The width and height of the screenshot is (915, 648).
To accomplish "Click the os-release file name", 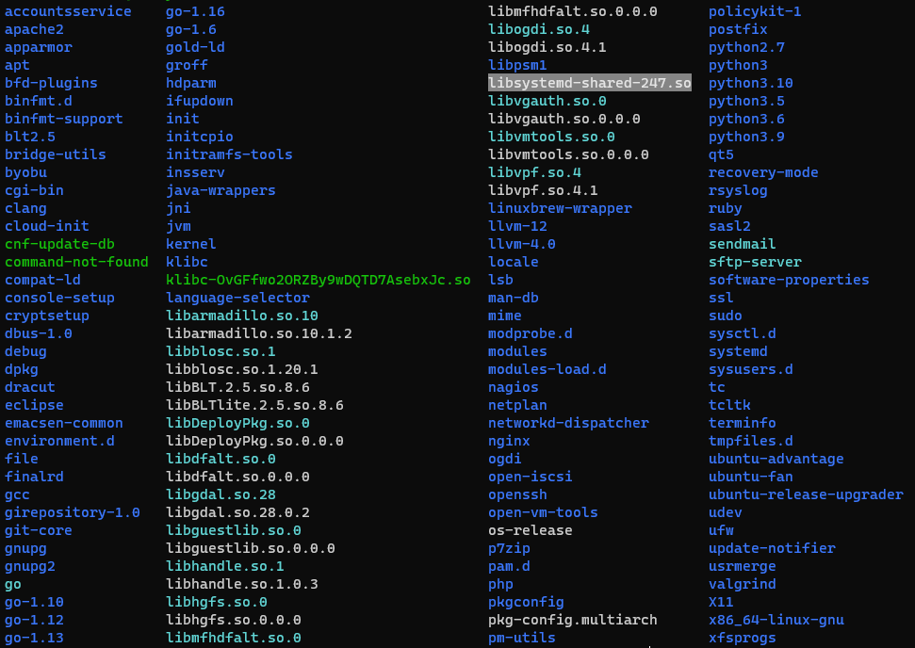I will pos(531,530).
